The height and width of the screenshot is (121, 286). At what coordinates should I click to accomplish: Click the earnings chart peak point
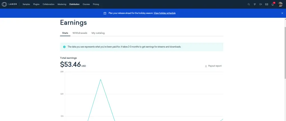pyautogui.click(x=101, y=79)
